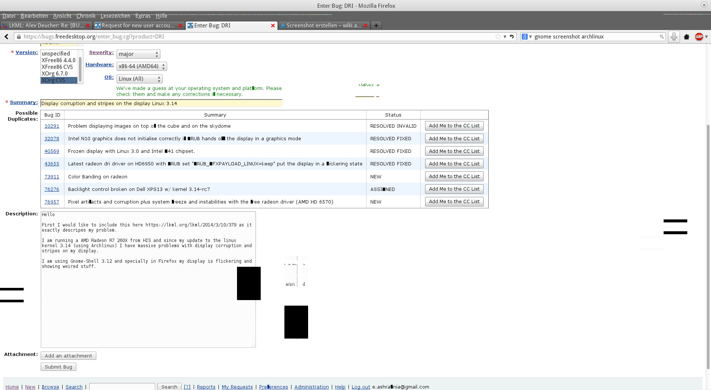
Task: Click the footer Search button
Action: click(169, 387)
